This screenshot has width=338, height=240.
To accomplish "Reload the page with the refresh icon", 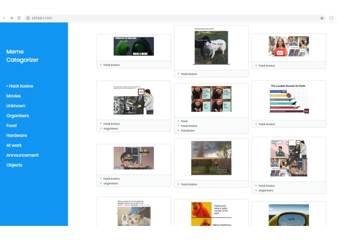I will [19, 18].
